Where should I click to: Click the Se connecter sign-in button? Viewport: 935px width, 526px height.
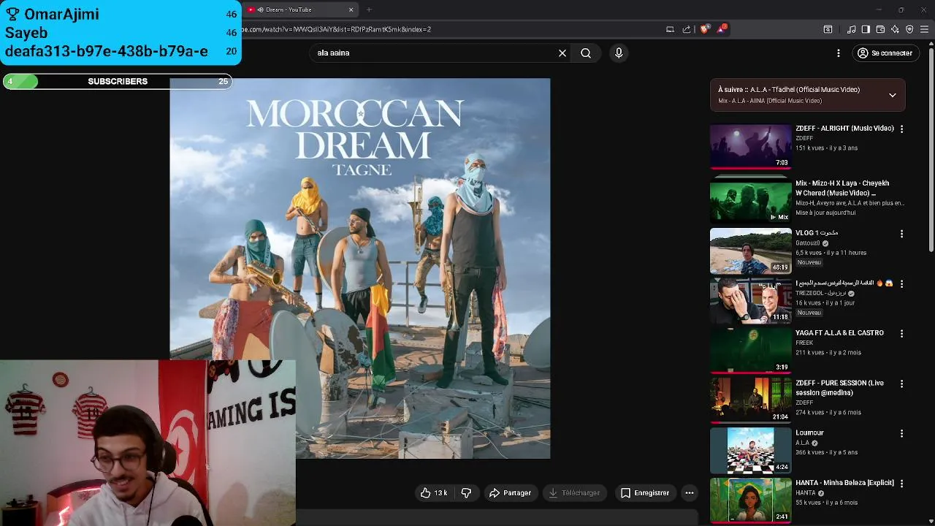885,53
